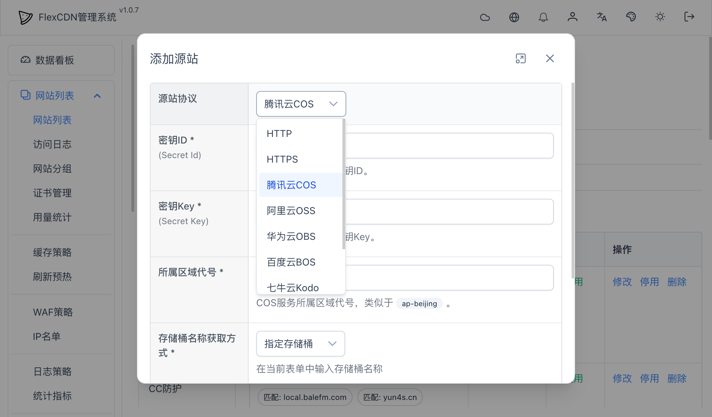This screenshot has width=712, height=417.
Task: Open the 源站协议 dropdown showing 腾讯云COS
Action: tap(301, 104)
